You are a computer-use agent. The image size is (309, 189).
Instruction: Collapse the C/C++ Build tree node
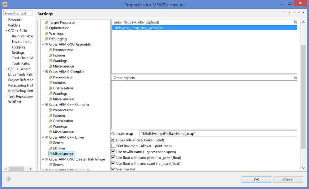coord(6,31)
